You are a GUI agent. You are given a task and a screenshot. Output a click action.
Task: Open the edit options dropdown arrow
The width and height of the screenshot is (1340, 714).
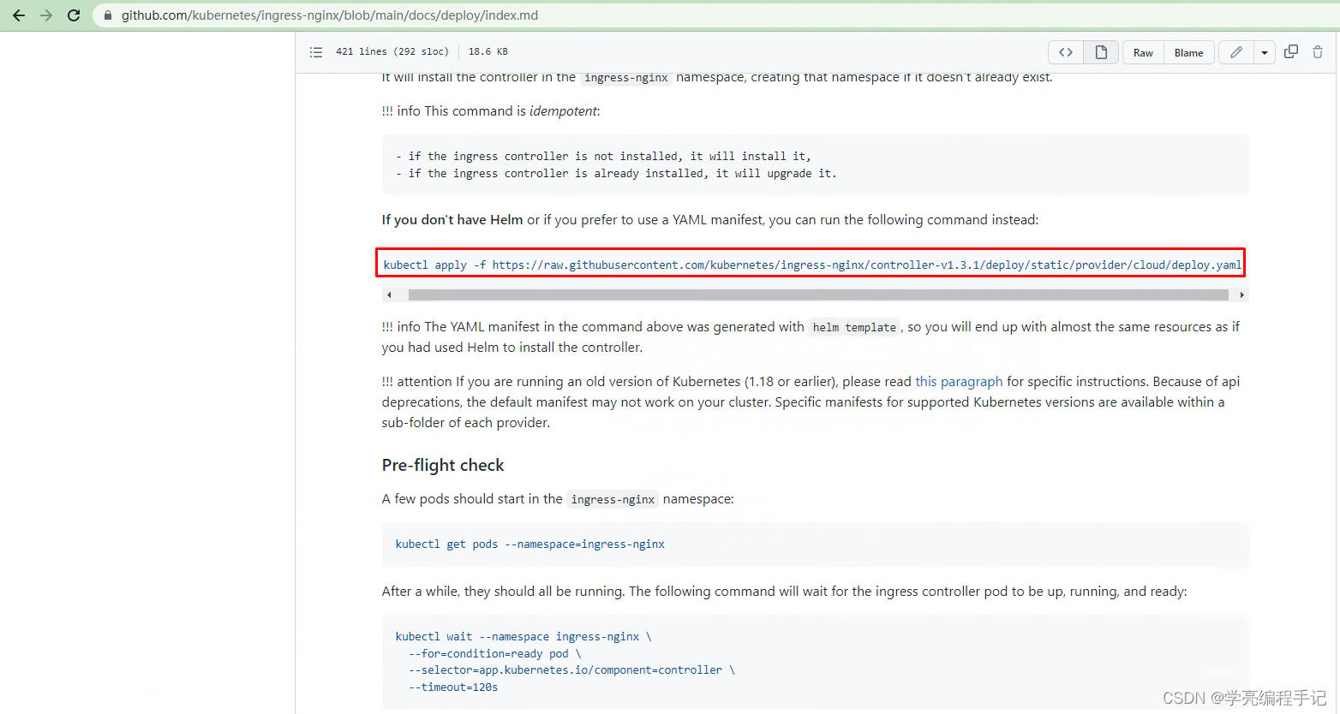click(x=1265, y=52)
